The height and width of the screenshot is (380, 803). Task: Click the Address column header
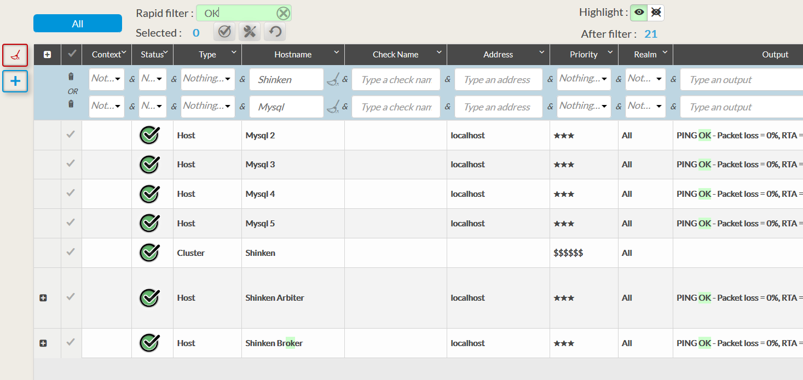tap(498, 55)
